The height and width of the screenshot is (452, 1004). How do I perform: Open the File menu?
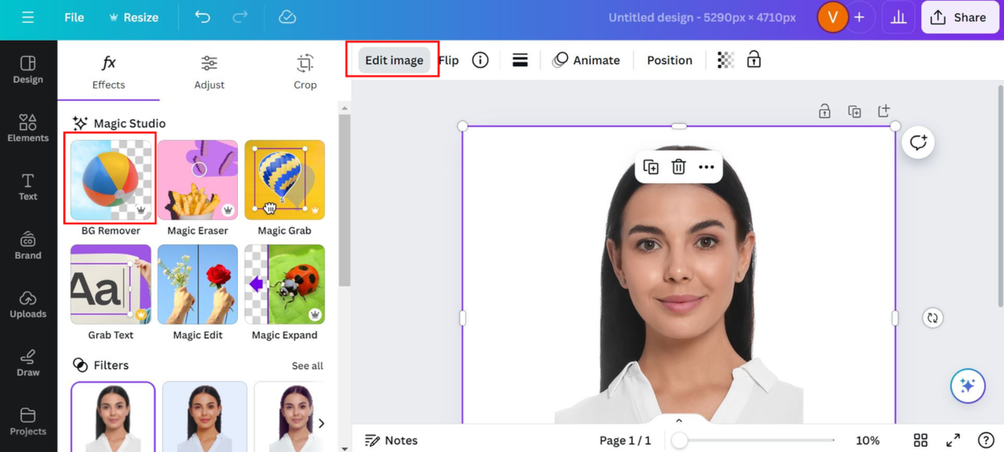(74, 18)
